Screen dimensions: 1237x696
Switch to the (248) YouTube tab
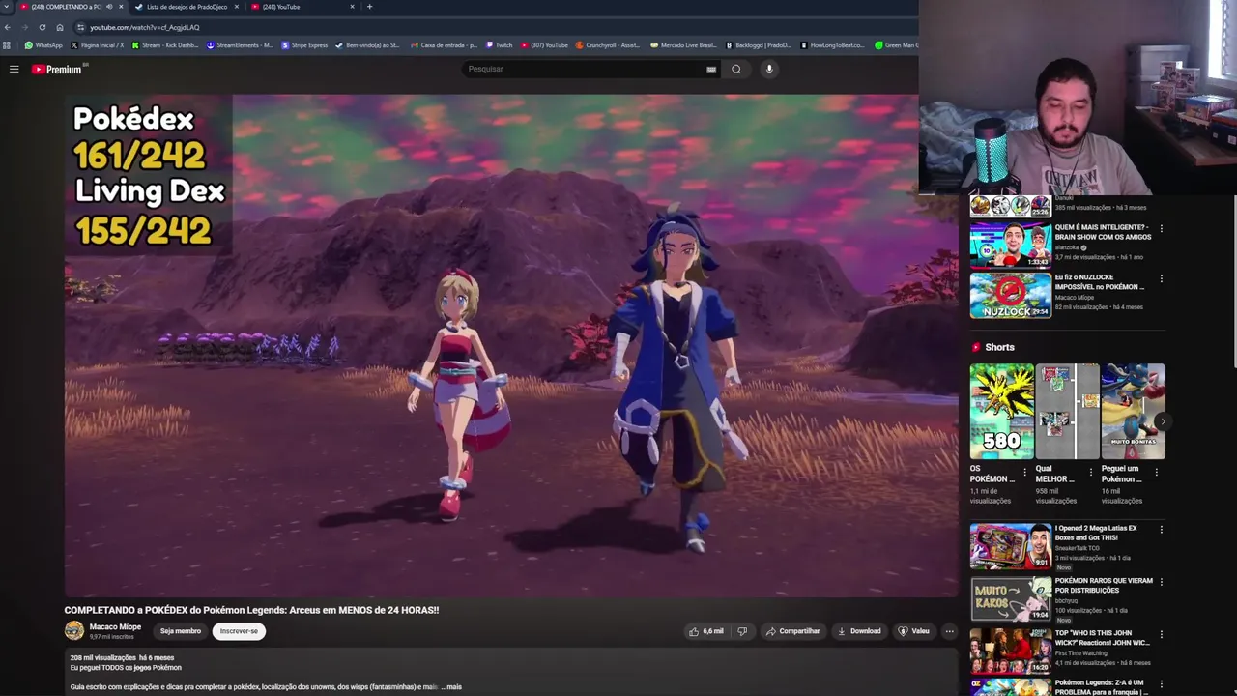point(302,7)
